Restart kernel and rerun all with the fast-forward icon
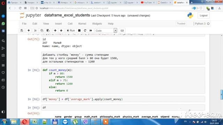 coord(91,31)
